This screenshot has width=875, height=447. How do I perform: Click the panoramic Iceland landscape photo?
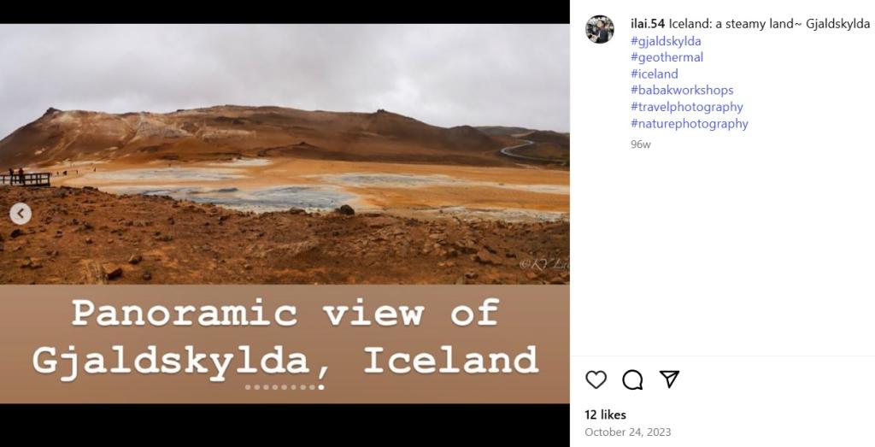click(x=285, y=154)
